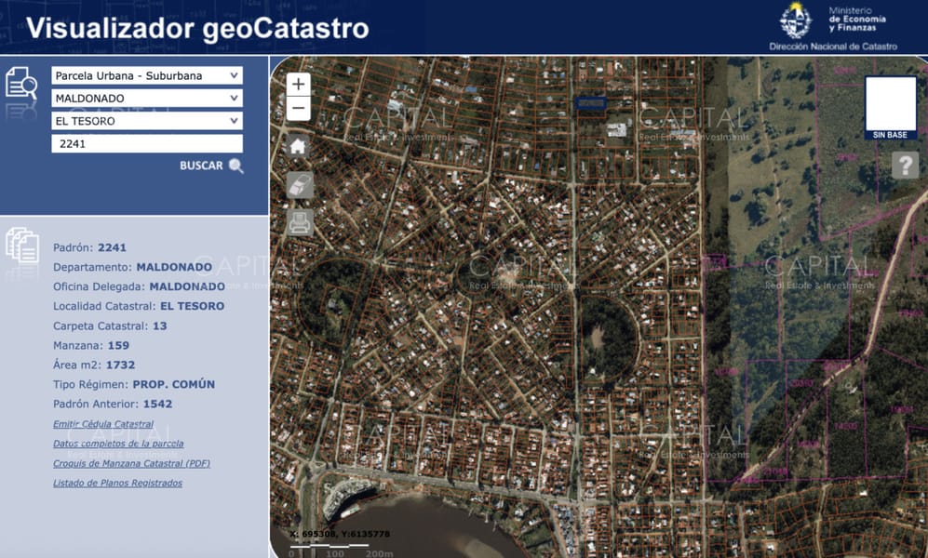Open the EL TESORO locality dropdown
928x558 pixels.
tap(147, 121)
